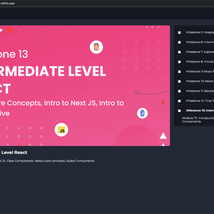Screen dimensions: 214x214
Task: Expand the Milestone 6 row
Action: [200, 42]
